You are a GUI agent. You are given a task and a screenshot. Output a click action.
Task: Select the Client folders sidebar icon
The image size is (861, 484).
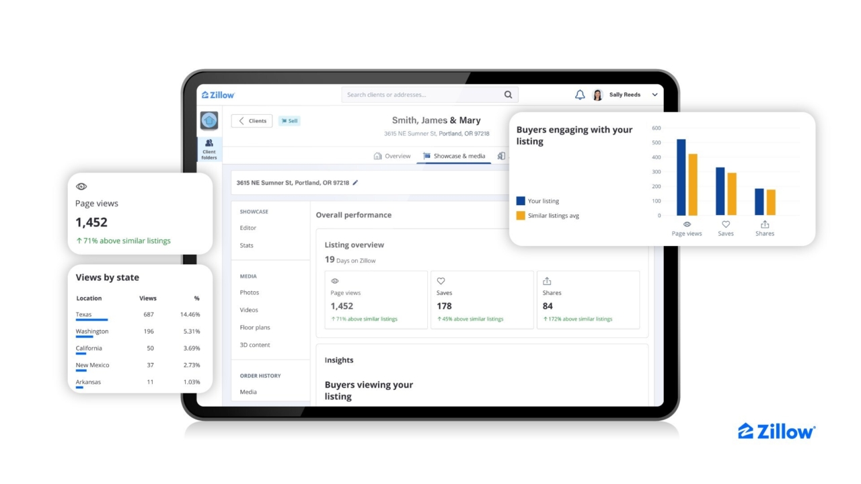209,150
